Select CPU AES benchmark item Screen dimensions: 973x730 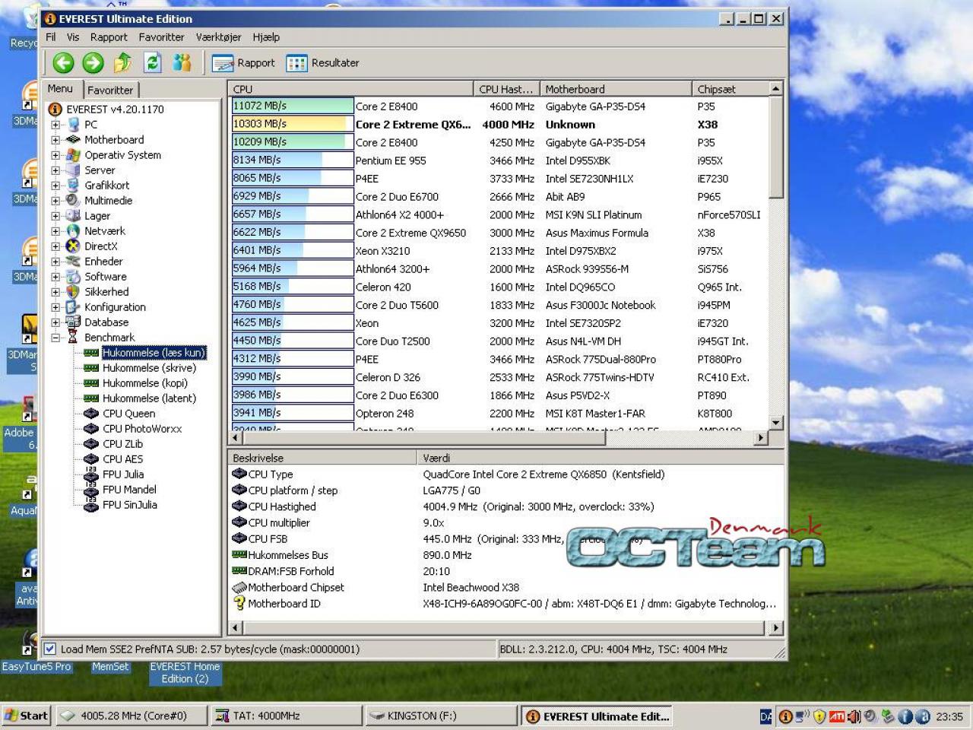(122, 459)
